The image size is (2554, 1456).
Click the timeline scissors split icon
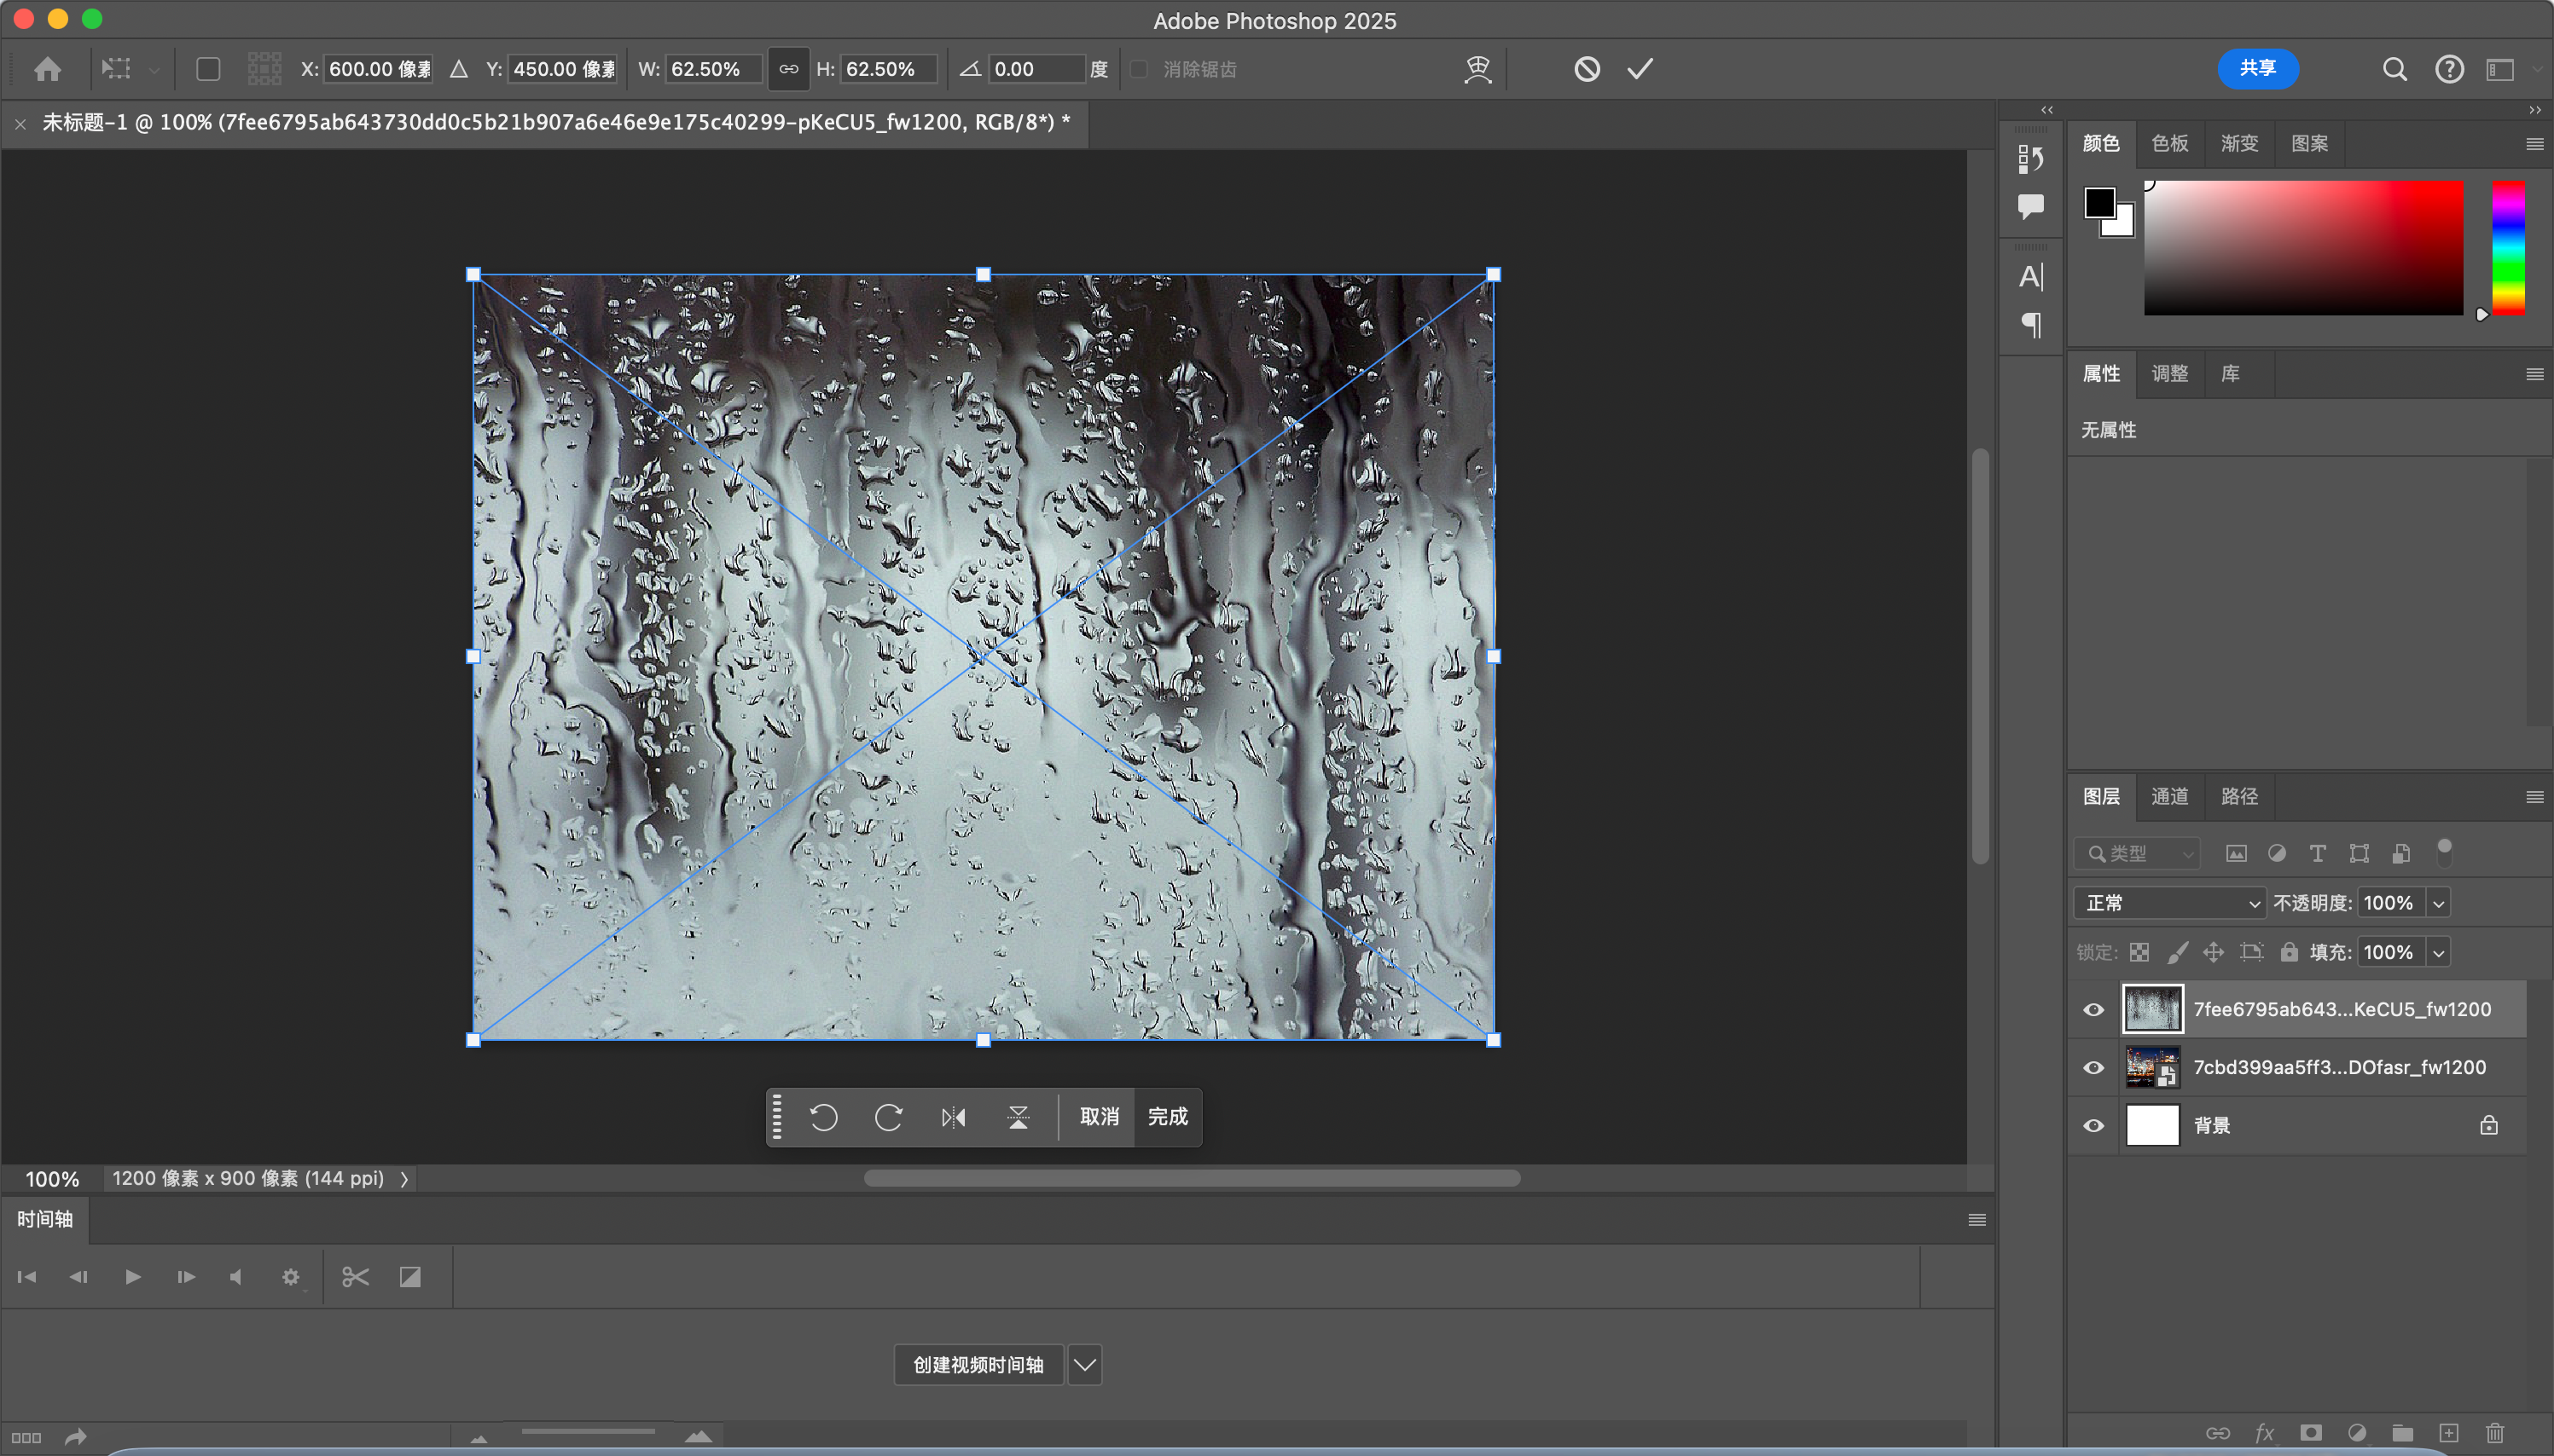coord(355,1277)
